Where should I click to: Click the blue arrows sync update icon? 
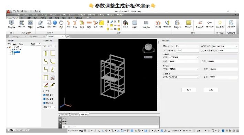tap(231, 23)
